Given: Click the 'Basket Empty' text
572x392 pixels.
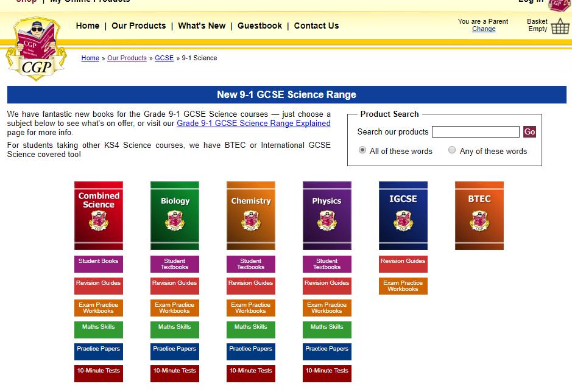Looking at the screenshot, I should pos(537,25).
